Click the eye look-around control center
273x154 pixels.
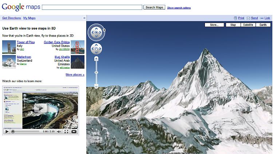[x=96, y=32]
